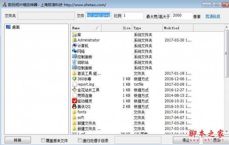Viewport: 229px width, 145px height.
Task: Select the 激活工具 folder icon
Action: point(74,73)
